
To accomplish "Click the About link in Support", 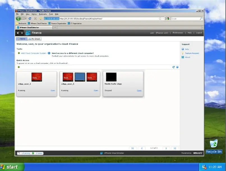I will tap(188, 57).
